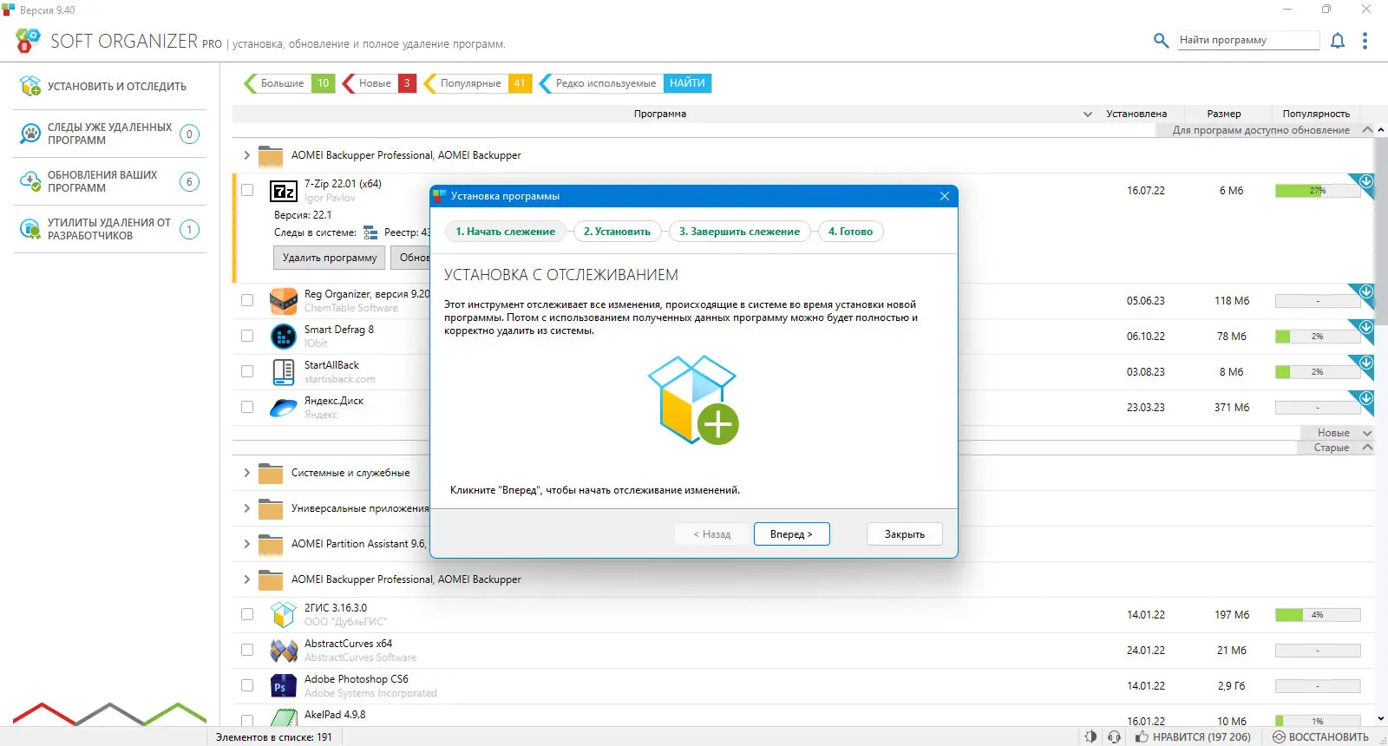Click the Reg Organizer program icon
Viewport: 1388px width, 746px height.
[x=284, y=301]
